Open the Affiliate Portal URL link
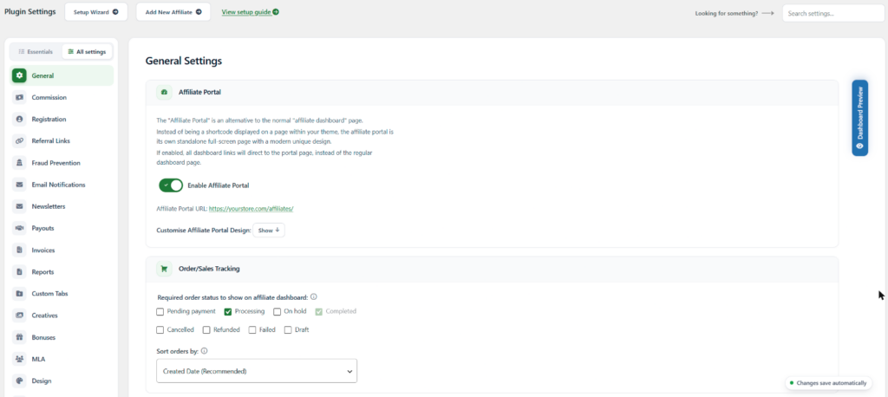The height and width of the screenshot is (397, 888). (251, 208)
